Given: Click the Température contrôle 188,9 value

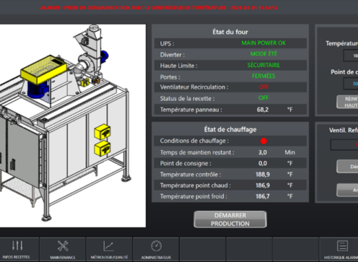Looking at the screenshot, I should click(263, 174).
